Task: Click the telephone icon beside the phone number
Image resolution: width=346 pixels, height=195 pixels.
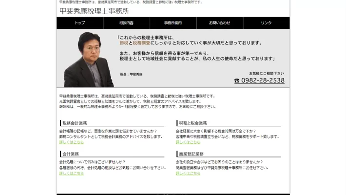Action: click(x=237, y=81)
